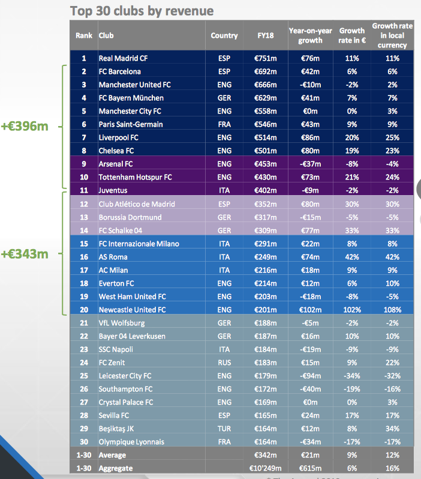Screen dimensions: 421x479
Task: Click 'Newcastle United FC' club name
Action: coord(132,310)
